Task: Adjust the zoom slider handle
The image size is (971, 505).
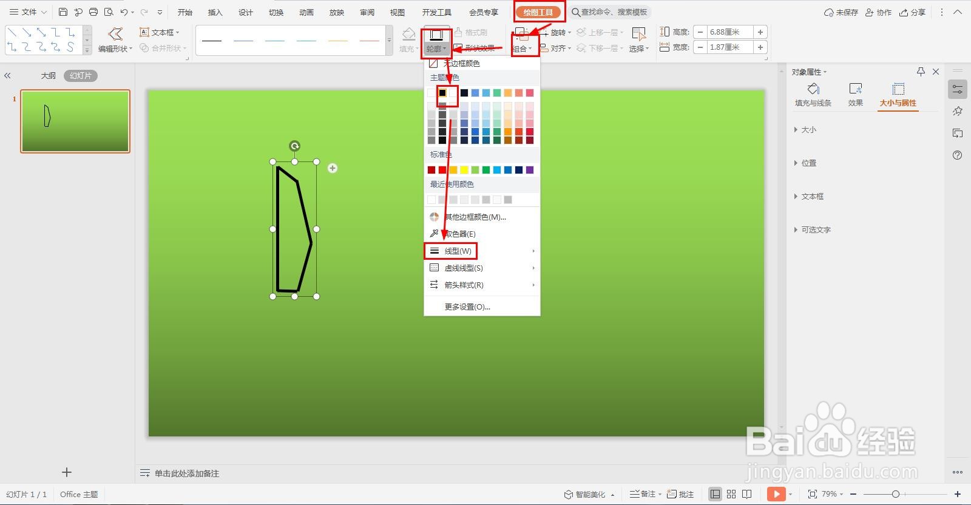Action: pos(896,494)
